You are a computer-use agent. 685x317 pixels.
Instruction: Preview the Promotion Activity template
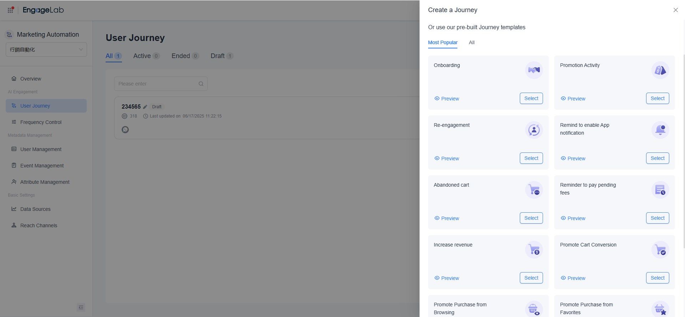pos(573,99)
